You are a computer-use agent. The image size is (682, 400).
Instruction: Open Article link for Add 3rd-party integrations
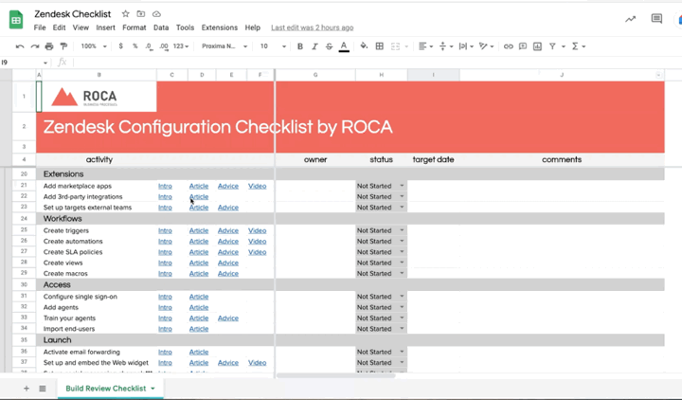pos(199,197)
